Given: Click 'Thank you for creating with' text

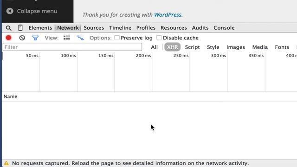Looking at the screenshot, I should coord(117,15).
